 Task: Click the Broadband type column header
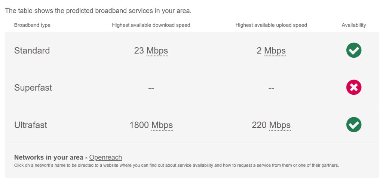coord(32,25)
